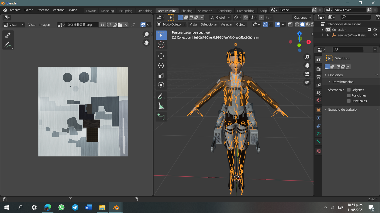This screenshot has width=380, height=213.
Task: Select the Annotate tool in 3D viewport toolbar
Action: coord(161,96)
